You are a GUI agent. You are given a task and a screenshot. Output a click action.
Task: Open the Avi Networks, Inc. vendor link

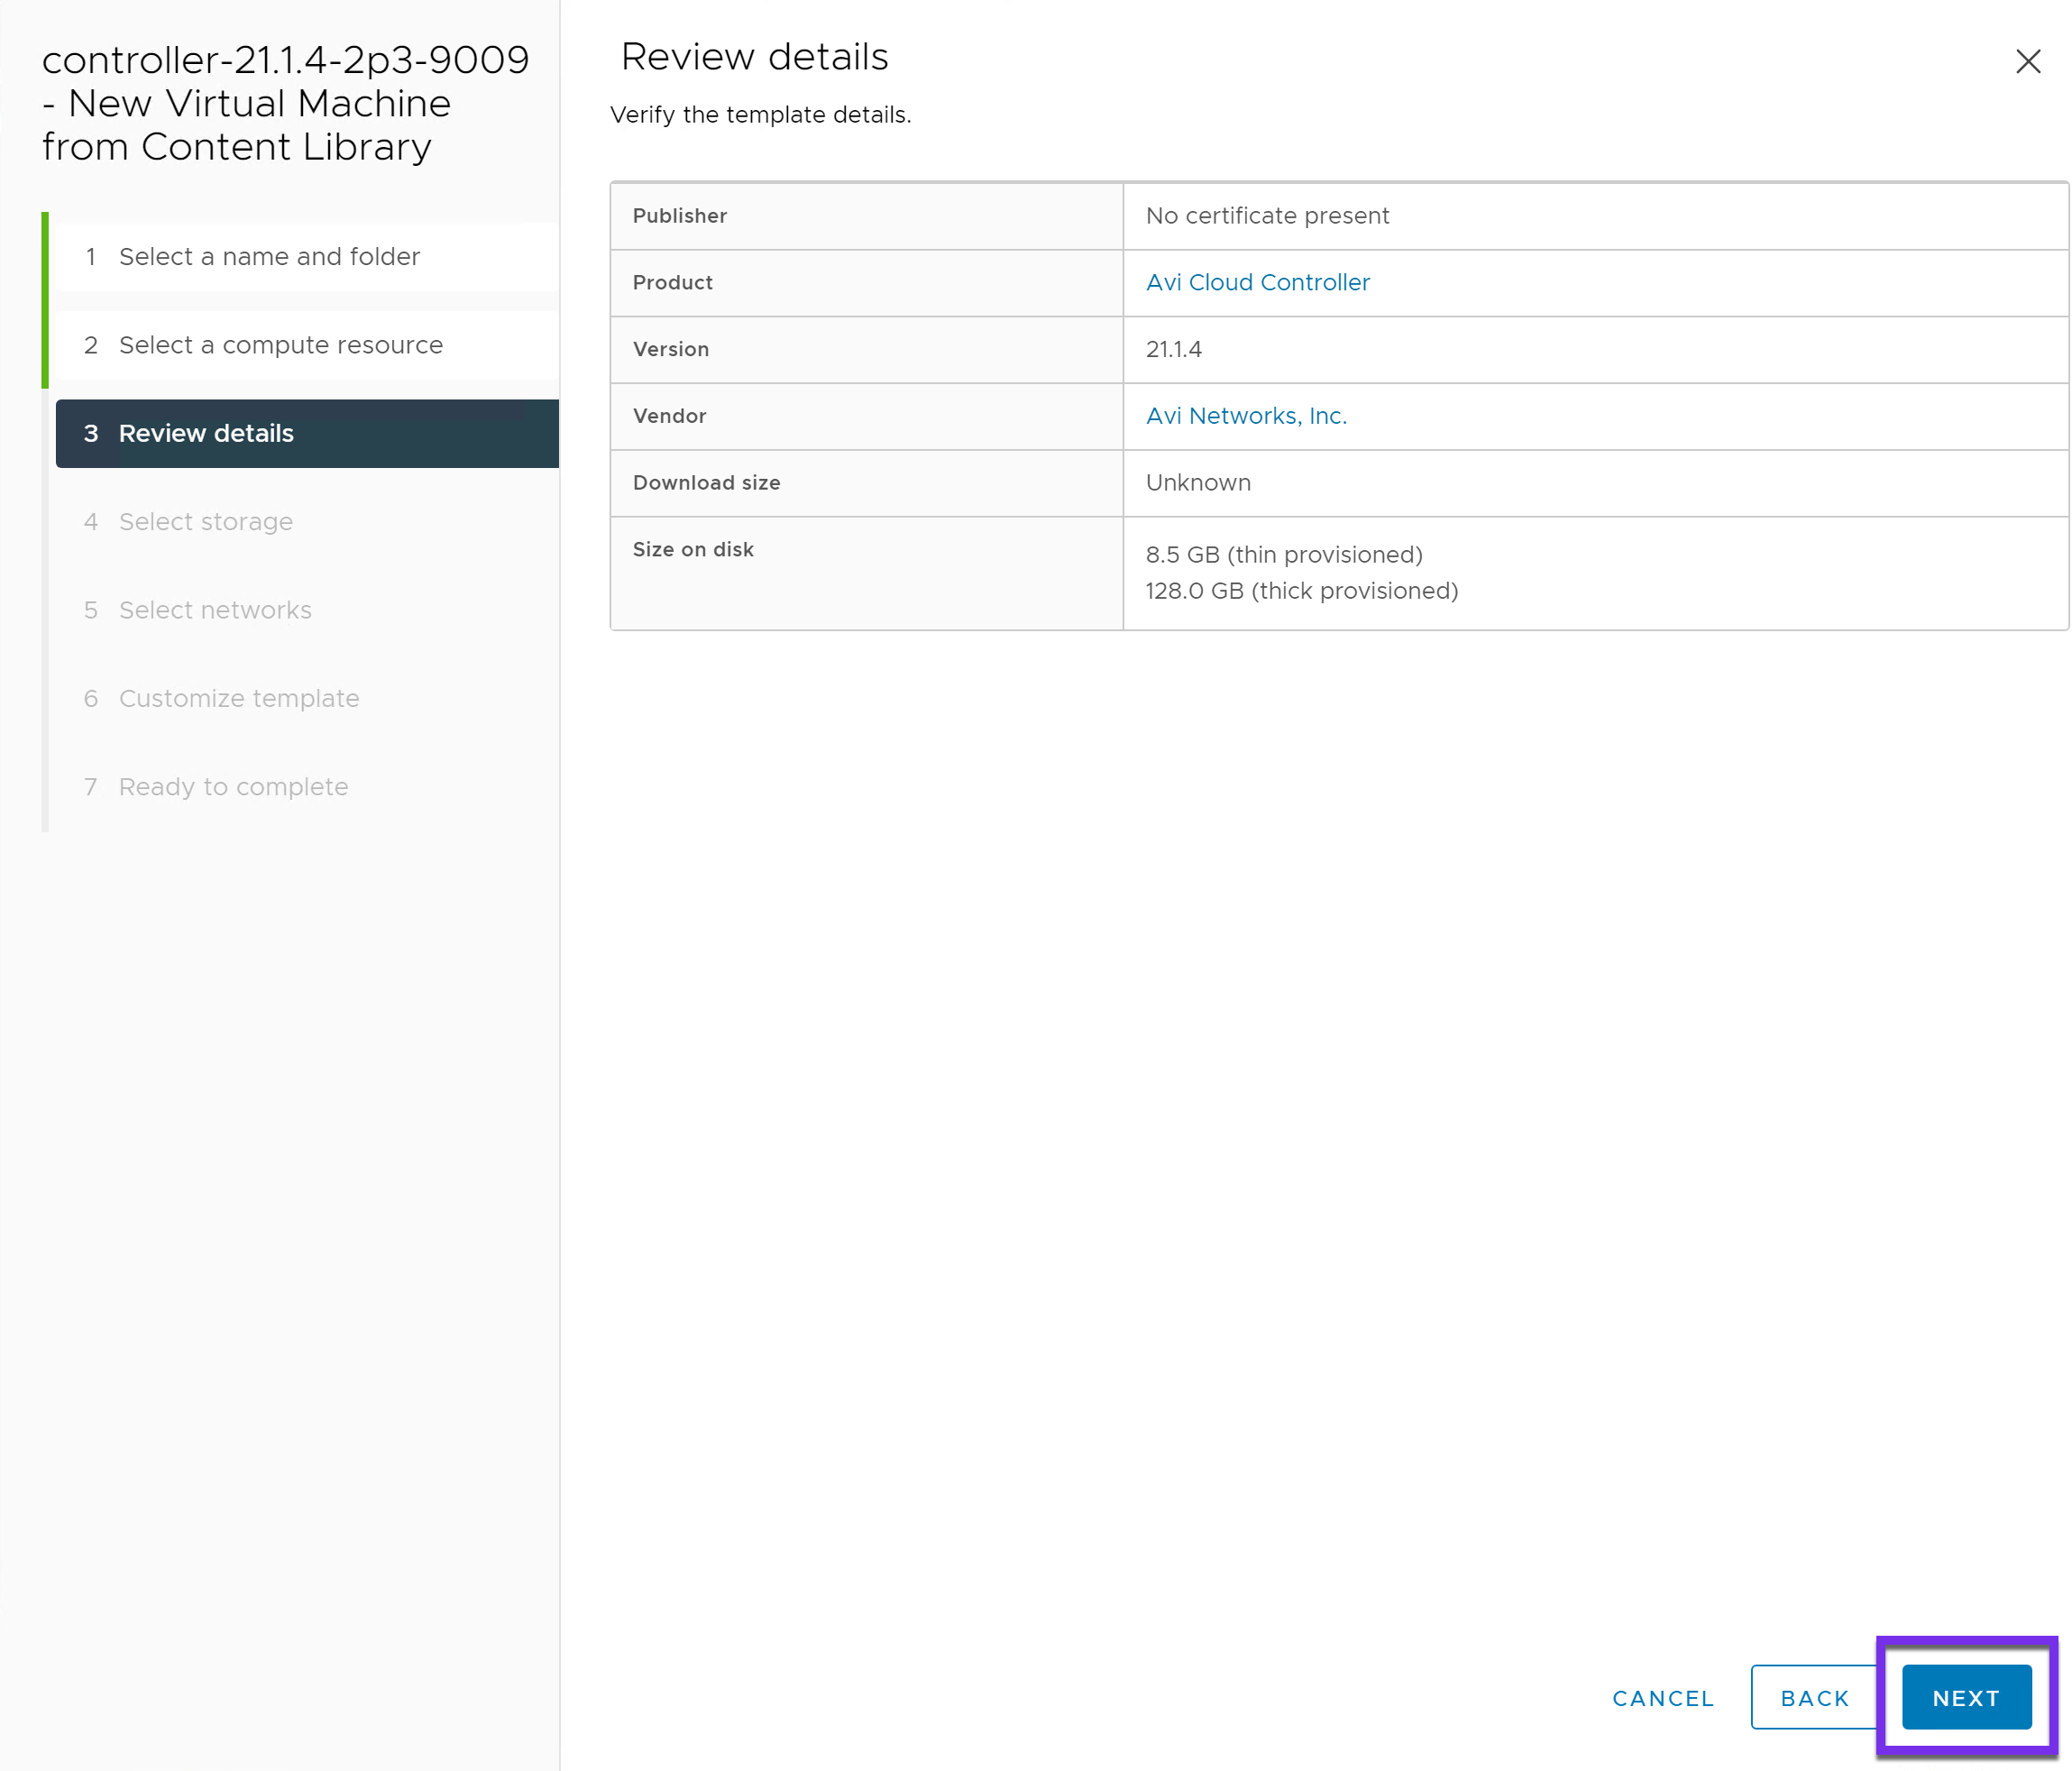pyautogui.click(x=1246, y=416)
